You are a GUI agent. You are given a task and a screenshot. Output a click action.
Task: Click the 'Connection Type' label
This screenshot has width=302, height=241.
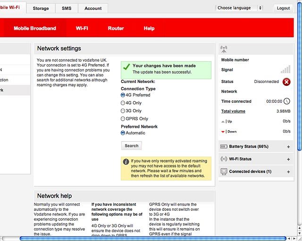click(138, 89)
